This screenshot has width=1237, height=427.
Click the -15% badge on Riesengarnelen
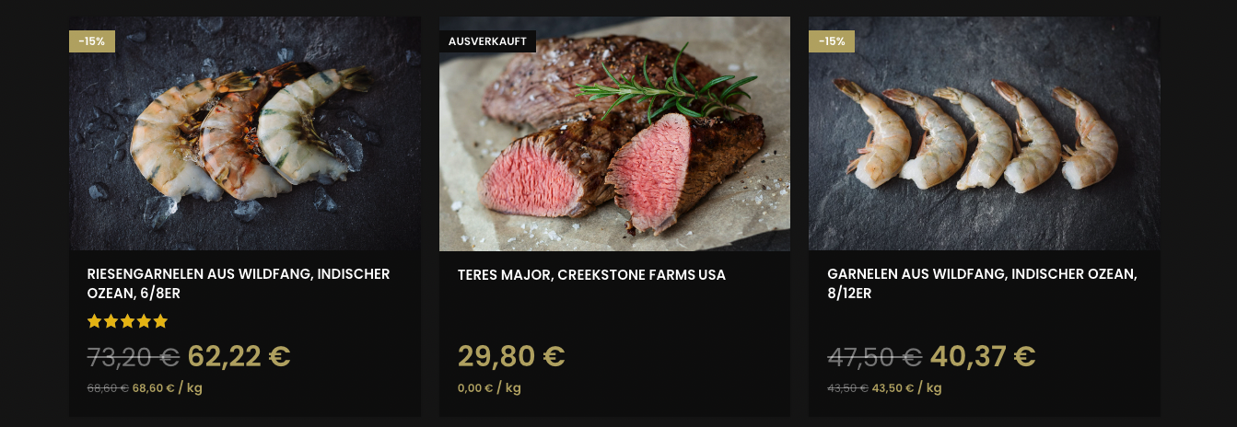click(92, 41)
